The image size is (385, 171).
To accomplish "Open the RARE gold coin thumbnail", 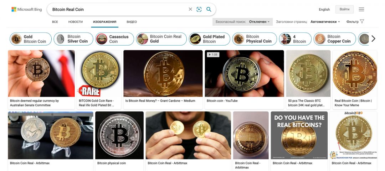I will (99, 73).
